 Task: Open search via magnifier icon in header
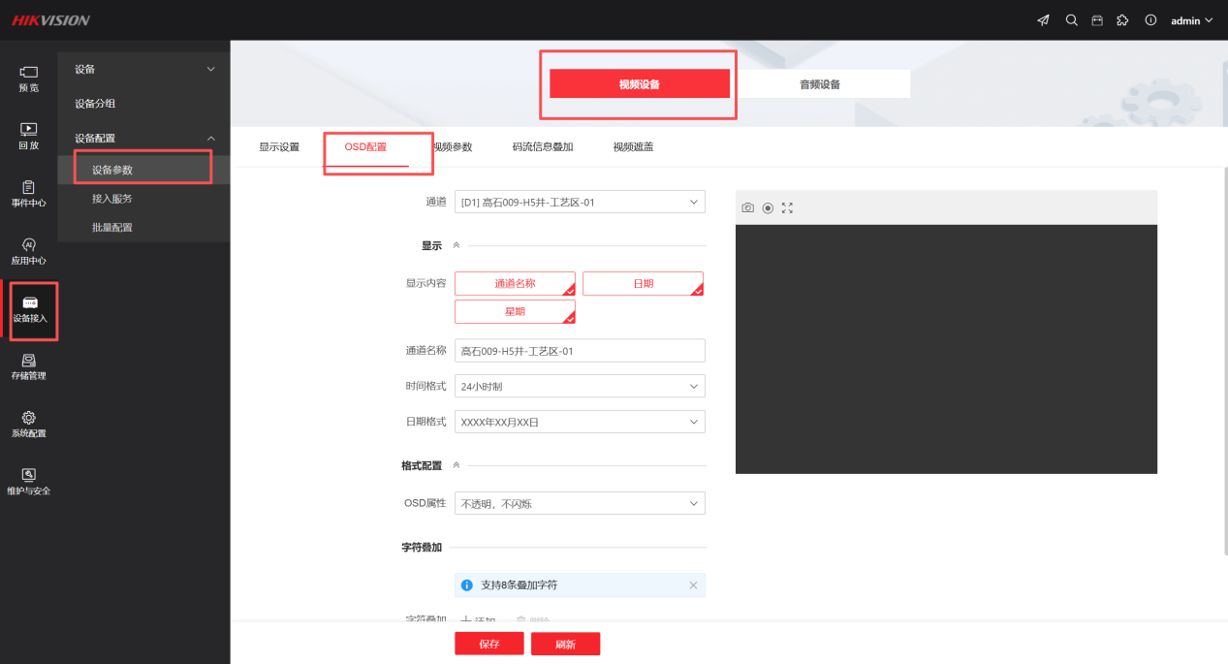[x=1071, y=20]
